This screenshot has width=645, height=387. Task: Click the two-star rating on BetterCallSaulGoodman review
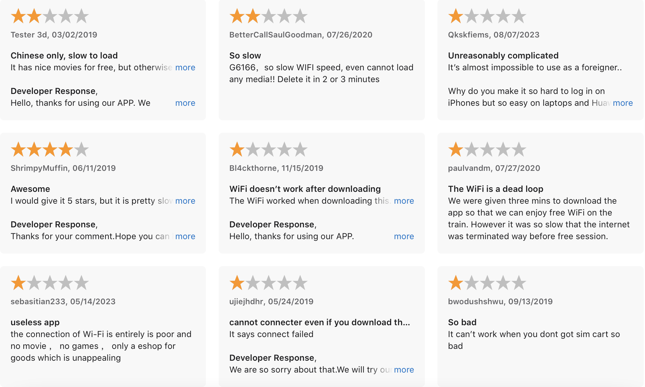[x=269, y=16]
